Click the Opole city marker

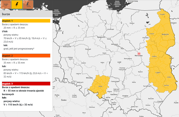click(x=100, y=88)
